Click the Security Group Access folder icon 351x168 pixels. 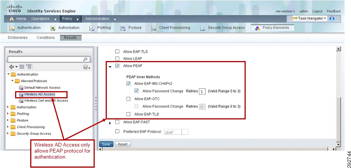(x=13, y=133)
